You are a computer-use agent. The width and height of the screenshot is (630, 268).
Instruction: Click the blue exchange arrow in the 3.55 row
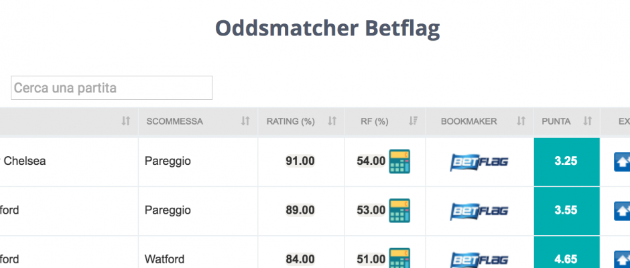click(622, 211)
